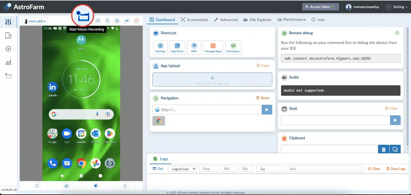Clear the Logs panel
Image resolution: width=411 pixels, height=195 pixels.
pos(374,169)
